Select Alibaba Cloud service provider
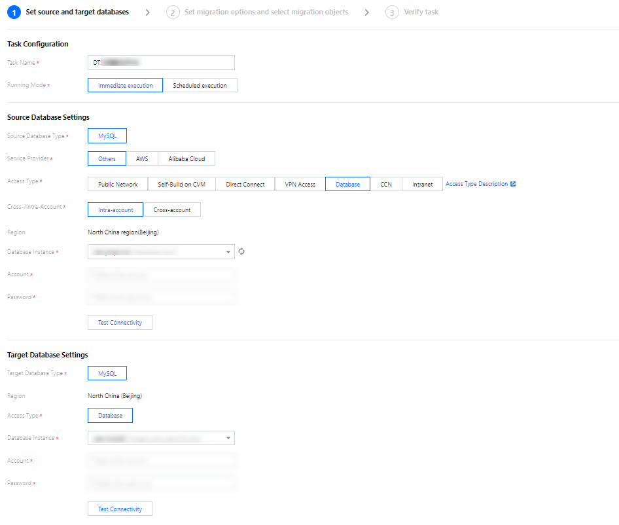Screen dimensions: 619x525 186,158
